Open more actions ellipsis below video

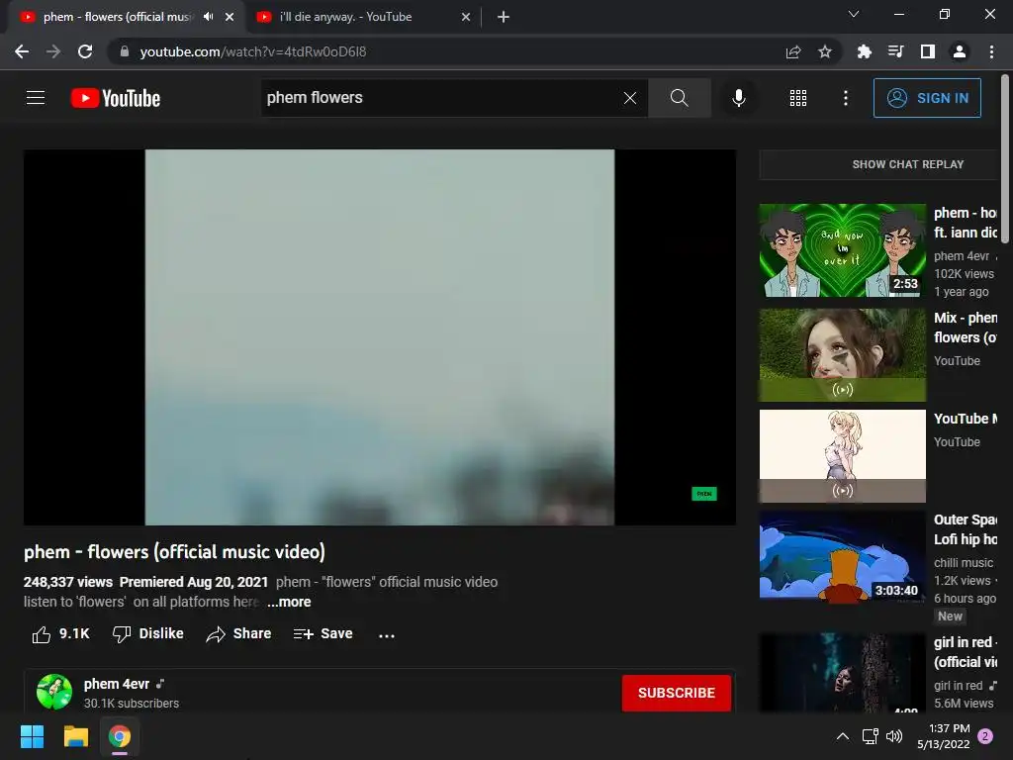click(x=387, y=635)
